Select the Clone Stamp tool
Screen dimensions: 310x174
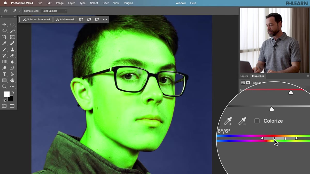(12, 49)
